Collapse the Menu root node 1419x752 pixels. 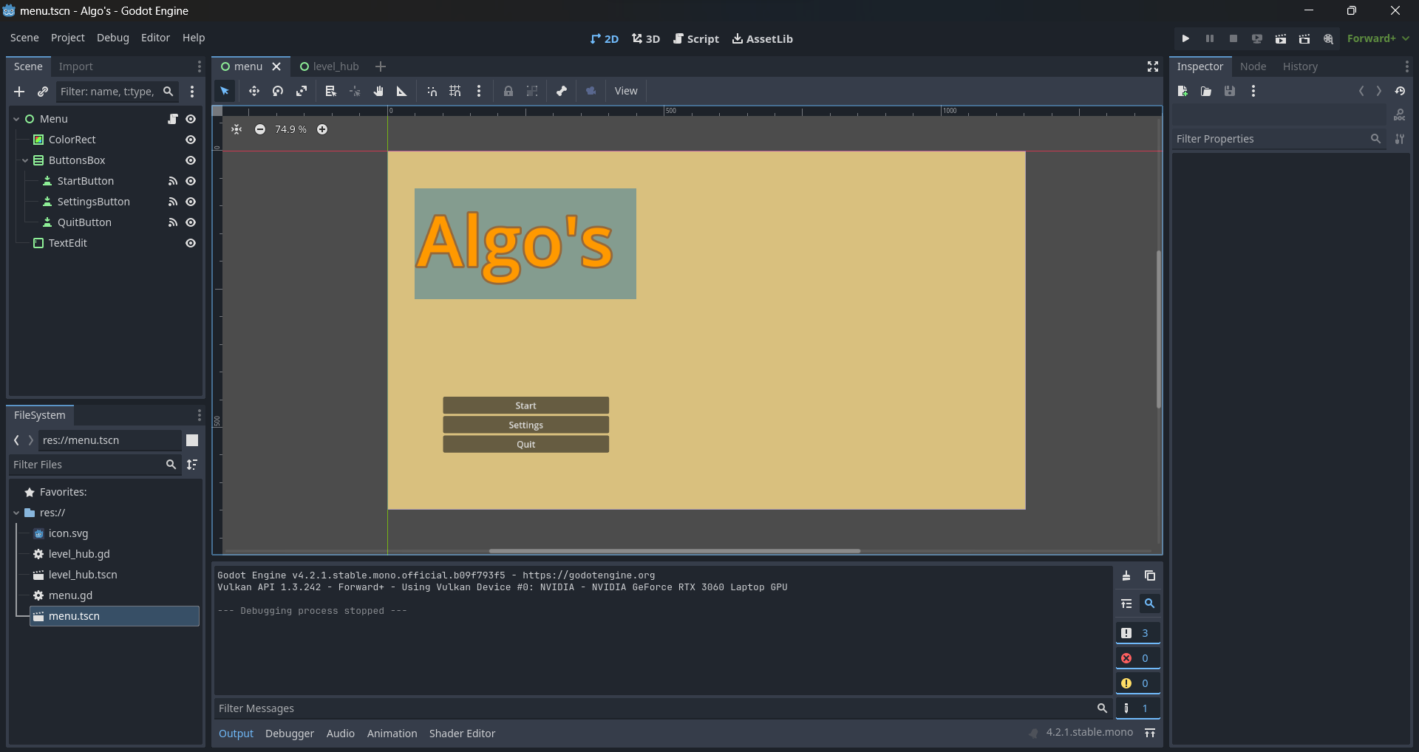(x=16, y=119)
